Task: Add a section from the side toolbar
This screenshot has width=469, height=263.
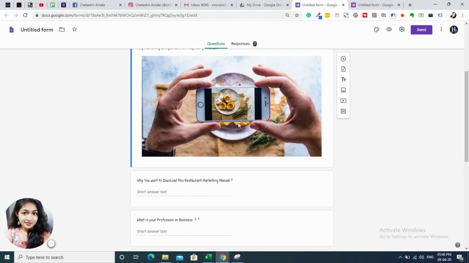Action: coord(343,111)
